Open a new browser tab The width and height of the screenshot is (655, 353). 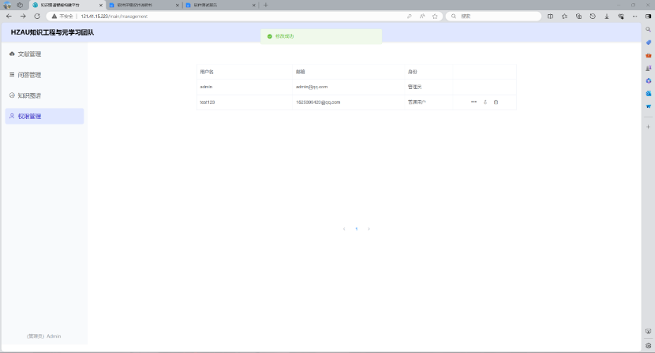265,5
